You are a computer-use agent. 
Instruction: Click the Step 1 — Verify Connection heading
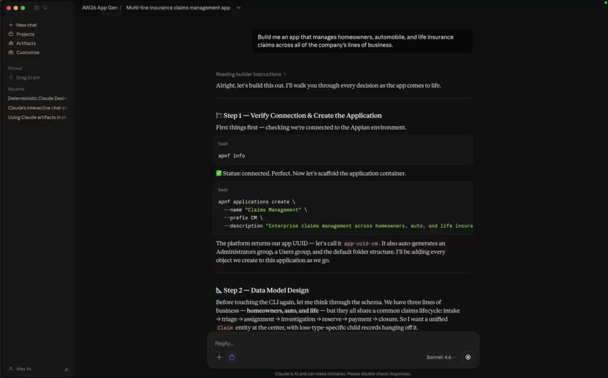pos(299,115)
